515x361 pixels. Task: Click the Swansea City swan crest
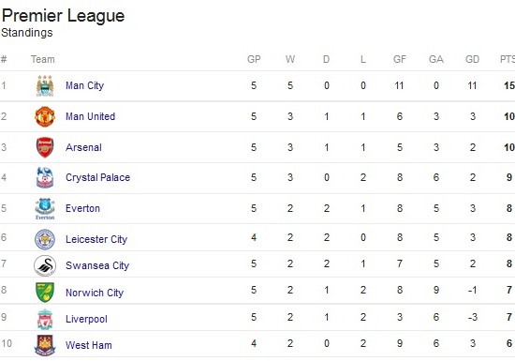tap(45, 265)
